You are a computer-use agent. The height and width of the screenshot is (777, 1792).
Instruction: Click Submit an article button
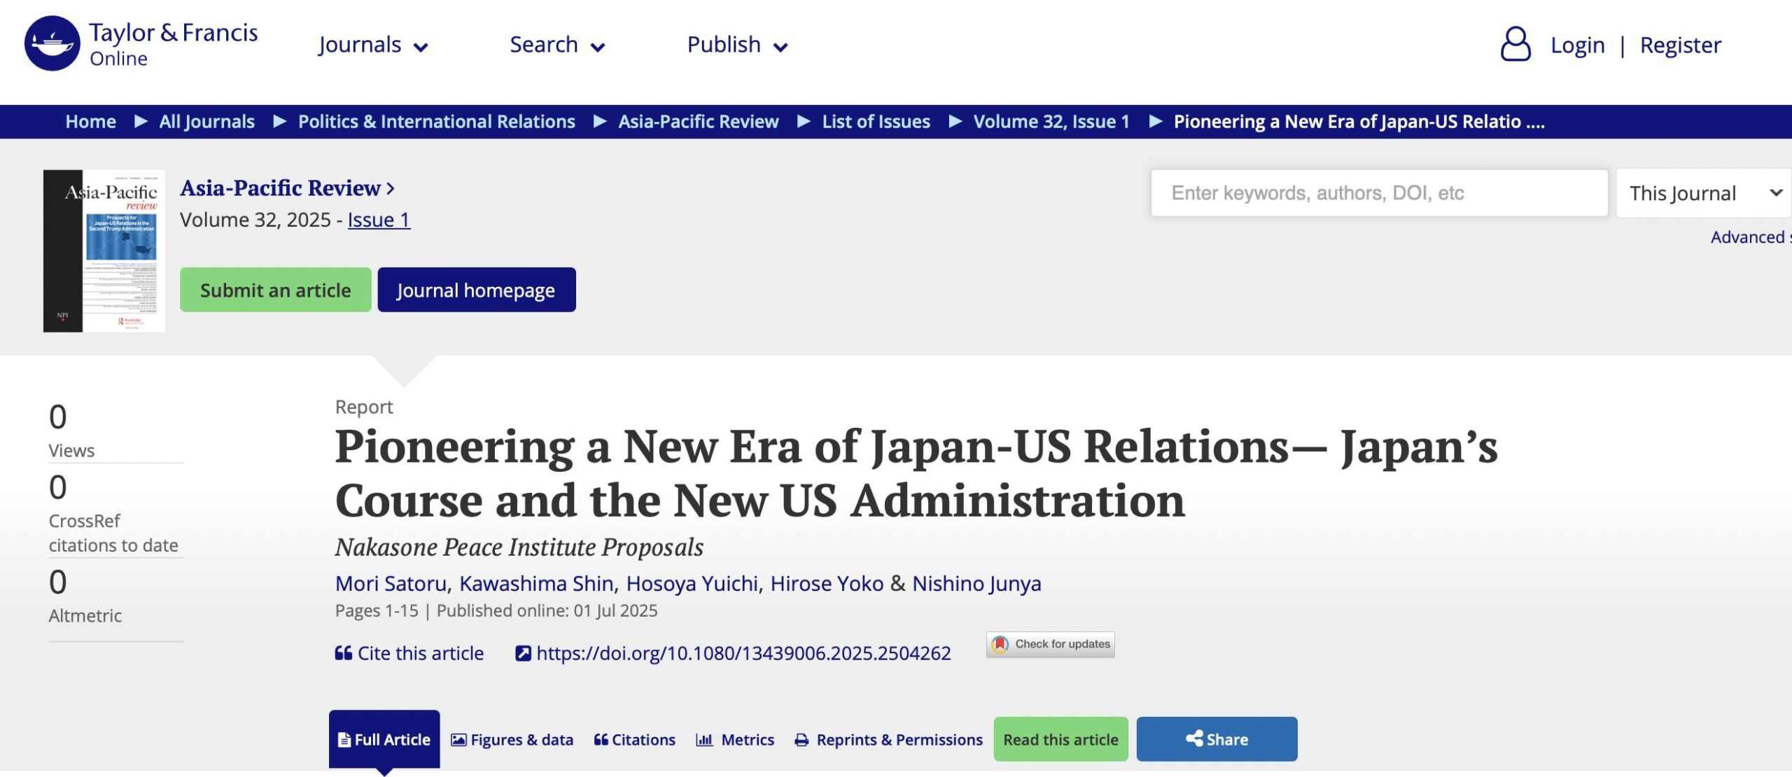pos(276,290)
